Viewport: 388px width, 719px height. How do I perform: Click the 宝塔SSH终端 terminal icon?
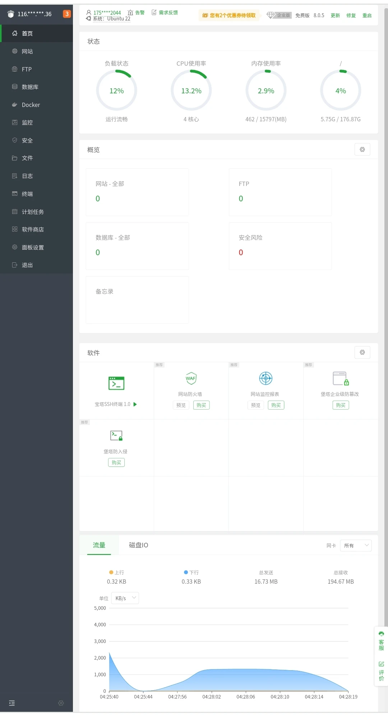pos(116,383)
